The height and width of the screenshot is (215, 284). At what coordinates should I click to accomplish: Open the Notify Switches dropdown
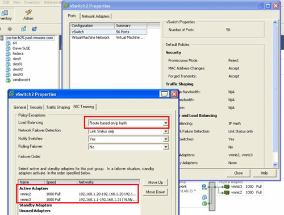click(166, 139)
